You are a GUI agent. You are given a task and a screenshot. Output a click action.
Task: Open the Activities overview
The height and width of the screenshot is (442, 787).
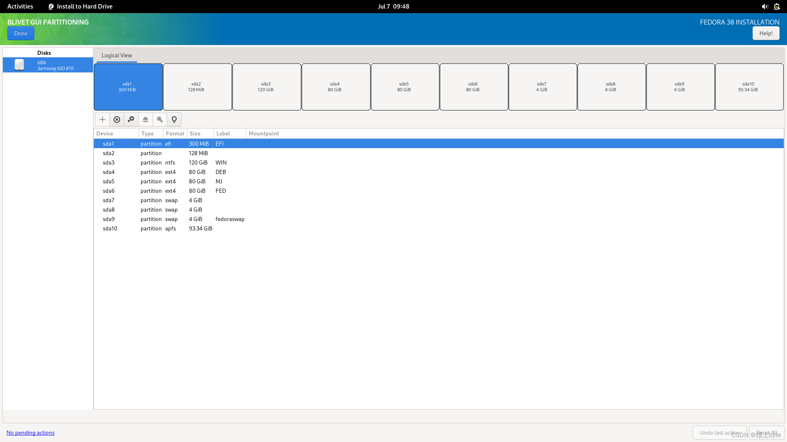(x=20, y=7)
